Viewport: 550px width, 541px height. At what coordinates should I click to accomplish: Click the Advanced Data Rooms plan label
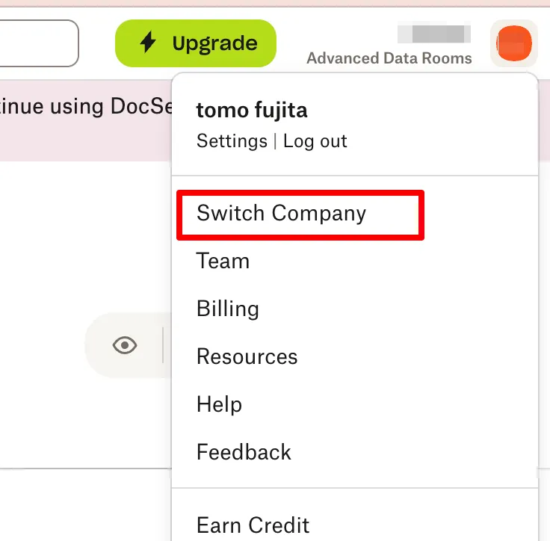389,58
